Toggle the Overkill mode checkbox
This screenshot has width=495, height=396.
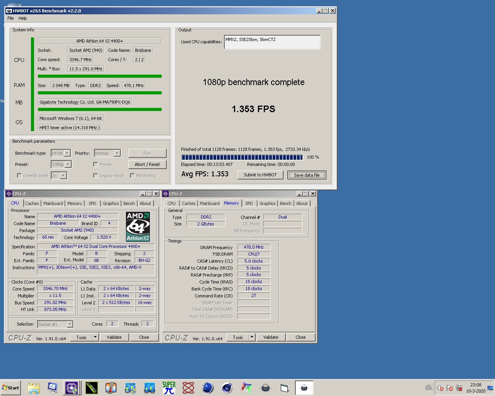pyautogui.click(x=19, y=176)
